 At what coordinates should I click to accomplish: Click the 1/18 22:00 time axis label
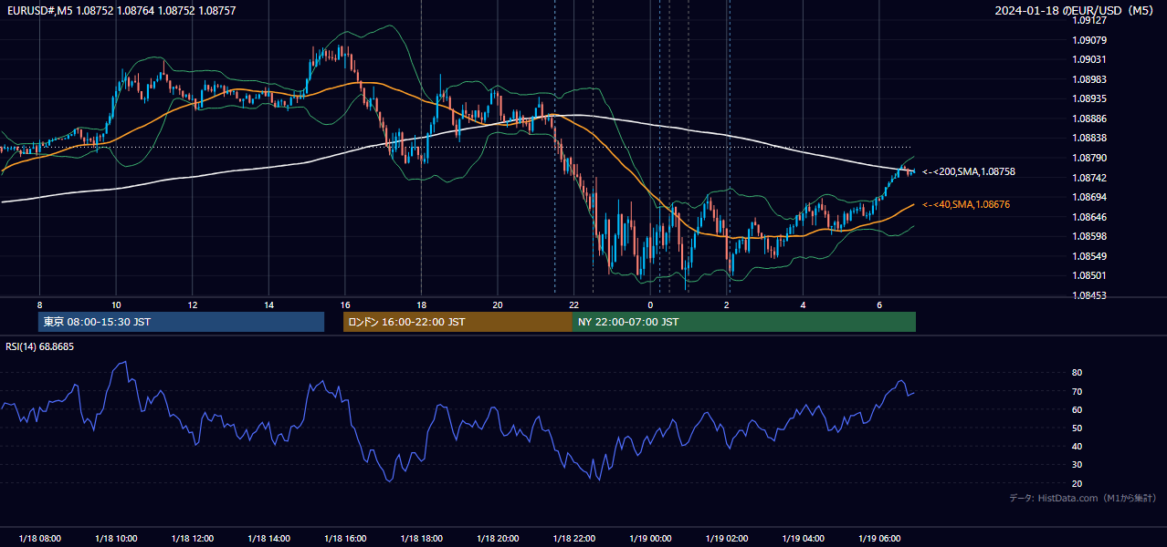573,539
